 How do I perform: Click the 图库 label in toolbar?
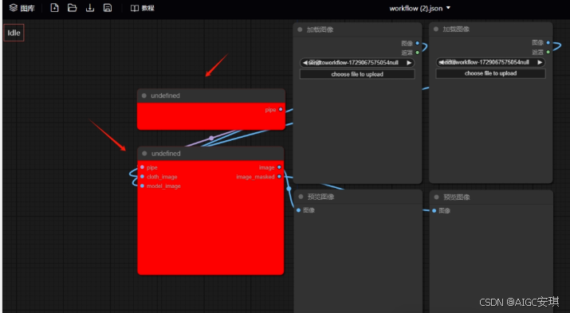[28, 8]
